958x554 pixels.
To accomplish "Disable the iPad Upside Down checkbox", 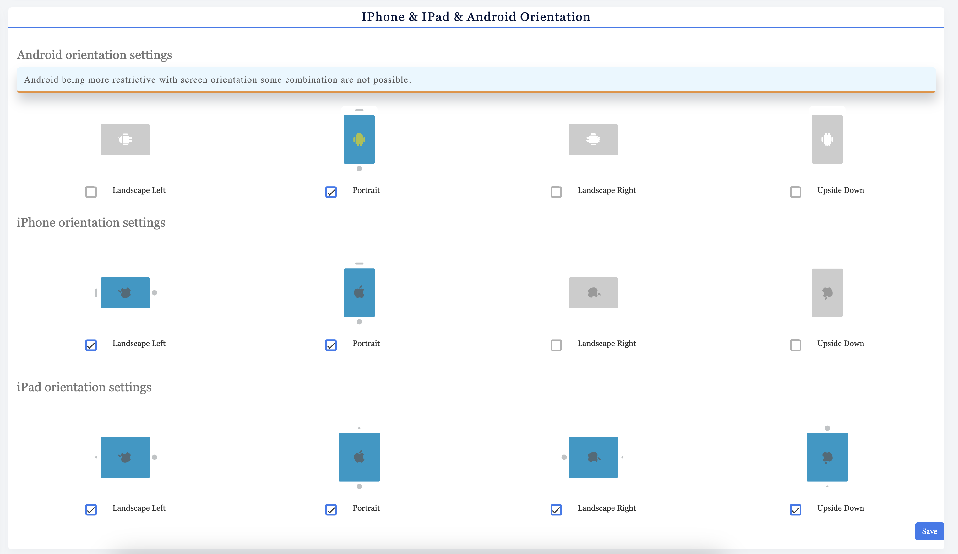I will click(796, 510).
